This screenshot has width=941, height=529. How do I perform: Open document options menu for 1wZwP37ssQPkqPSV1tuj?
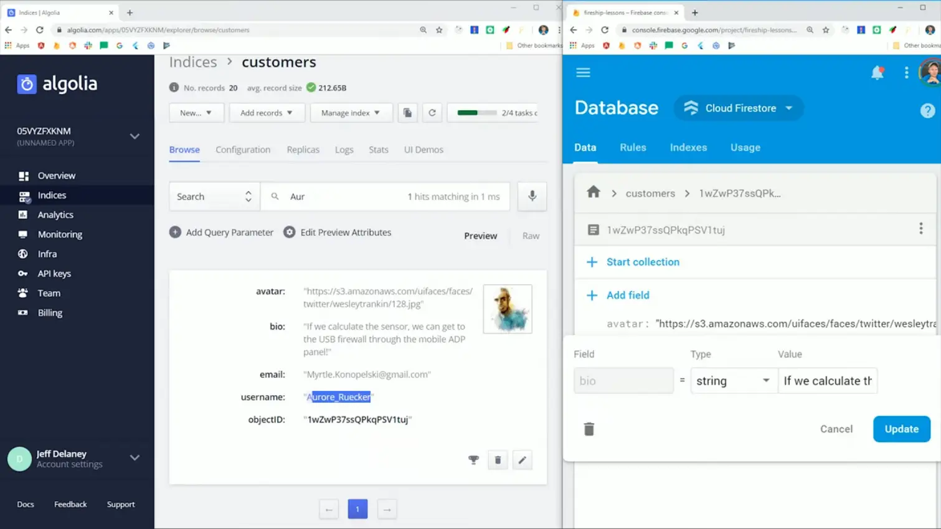[920, 228]
